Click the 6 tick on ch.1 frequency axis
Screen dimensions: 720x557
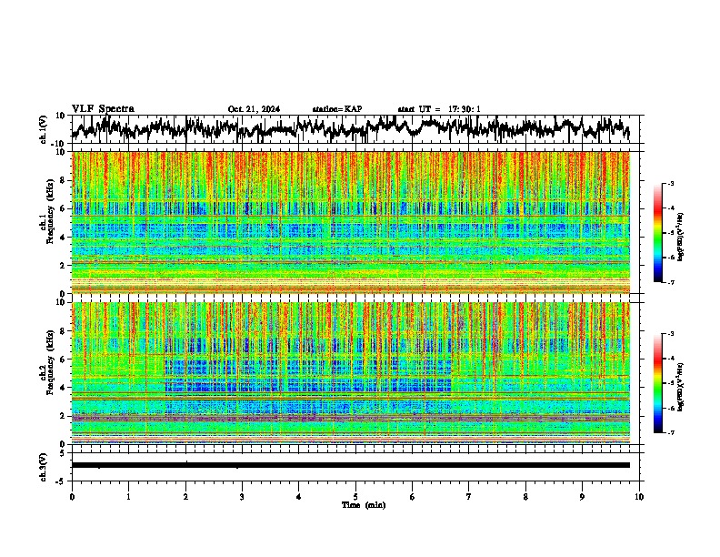coord(64,208)
